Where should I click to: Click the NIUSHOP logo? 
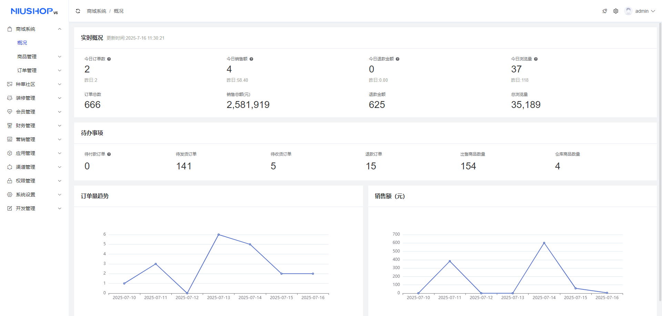[x=34, y=11]
